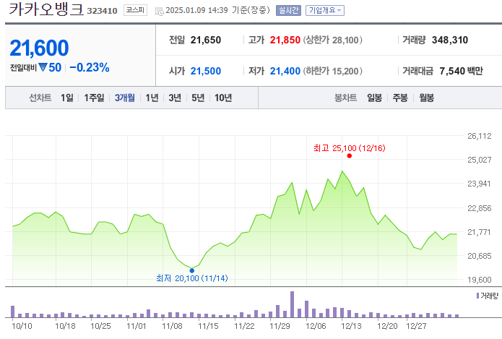502x339 pixels.
Task: Select the 3개월 line chart tab
Action: pos(124,98)
